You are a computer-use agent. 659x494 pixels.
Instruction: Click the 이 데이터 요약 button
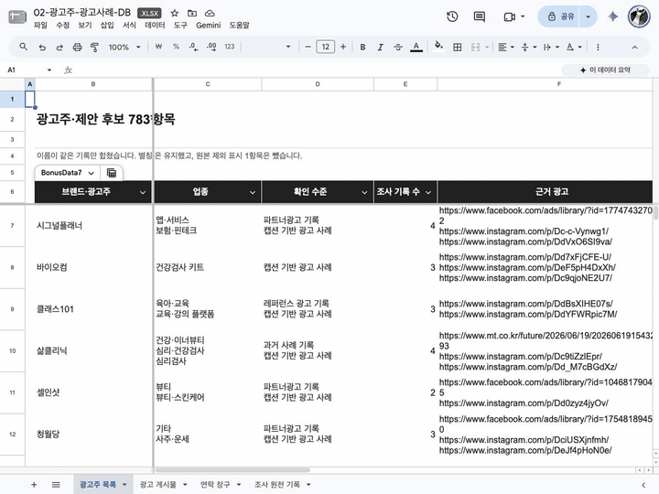(x=606, y=70)
